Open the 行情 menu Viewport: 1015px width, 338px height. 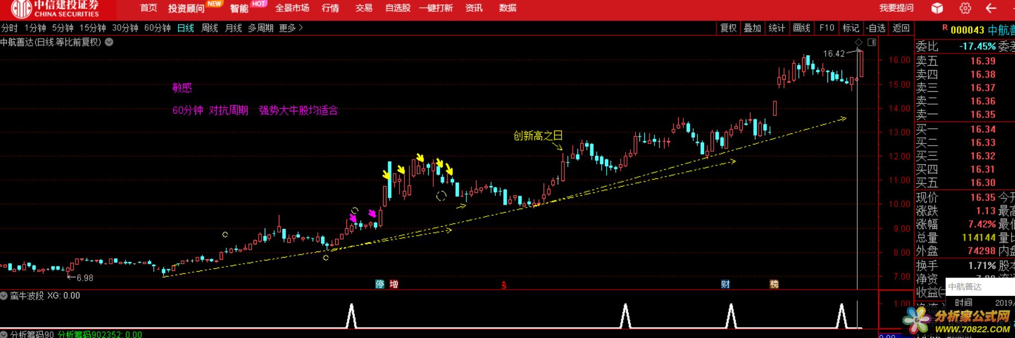pyautogui.click(x=331, y=8)
